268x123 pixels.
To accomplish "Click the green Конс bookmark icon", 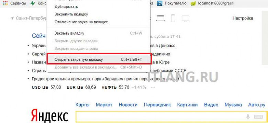I will [x=33, y=3].
